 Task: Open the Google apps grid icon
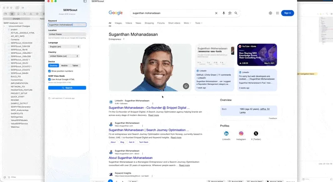click(x=277, y=13)
